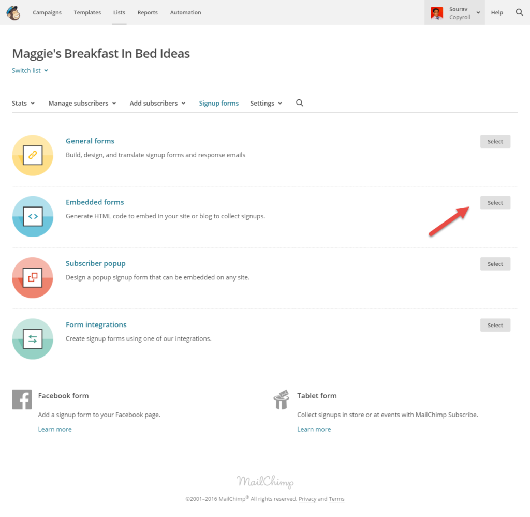Click Sourav's profile avatar picture

tap(437, 13)
